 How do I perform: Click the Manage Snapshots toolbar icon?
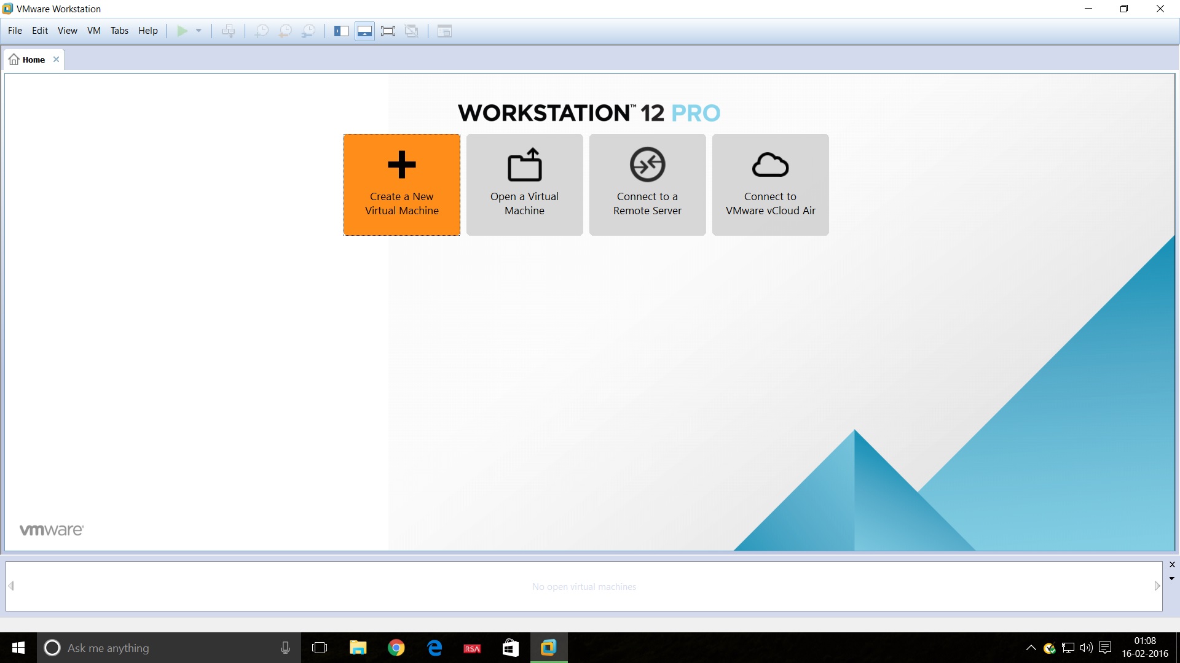pyautogui.click(x=309, y=31)
